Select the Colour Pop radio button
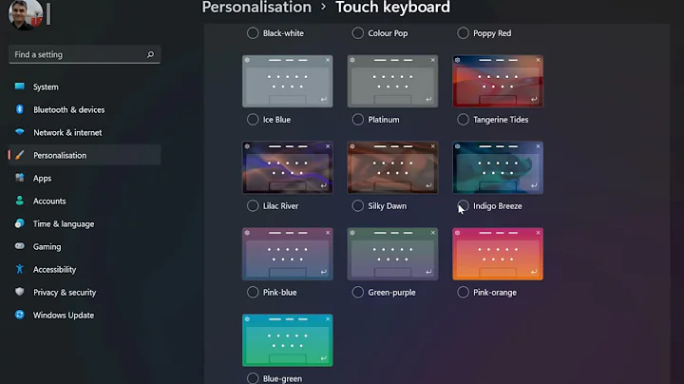The height and width of the screenshot is (384, 684). click(x=358, y=33)
